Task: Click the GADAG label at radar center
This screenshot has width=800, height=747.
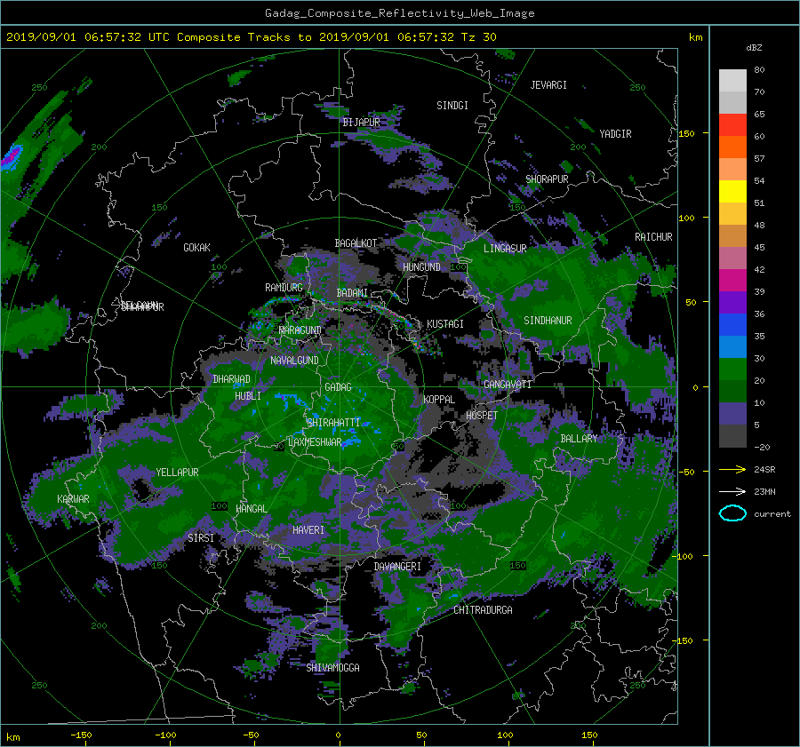Action: pos(339,387)
